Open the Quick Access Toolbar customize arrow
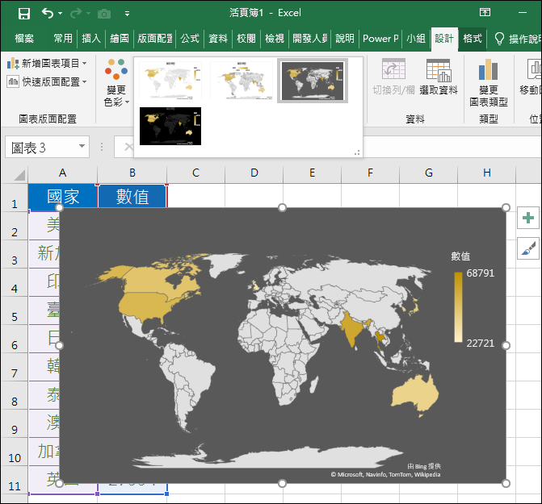This screenshot has width=542, height=504. click(127, 14)
